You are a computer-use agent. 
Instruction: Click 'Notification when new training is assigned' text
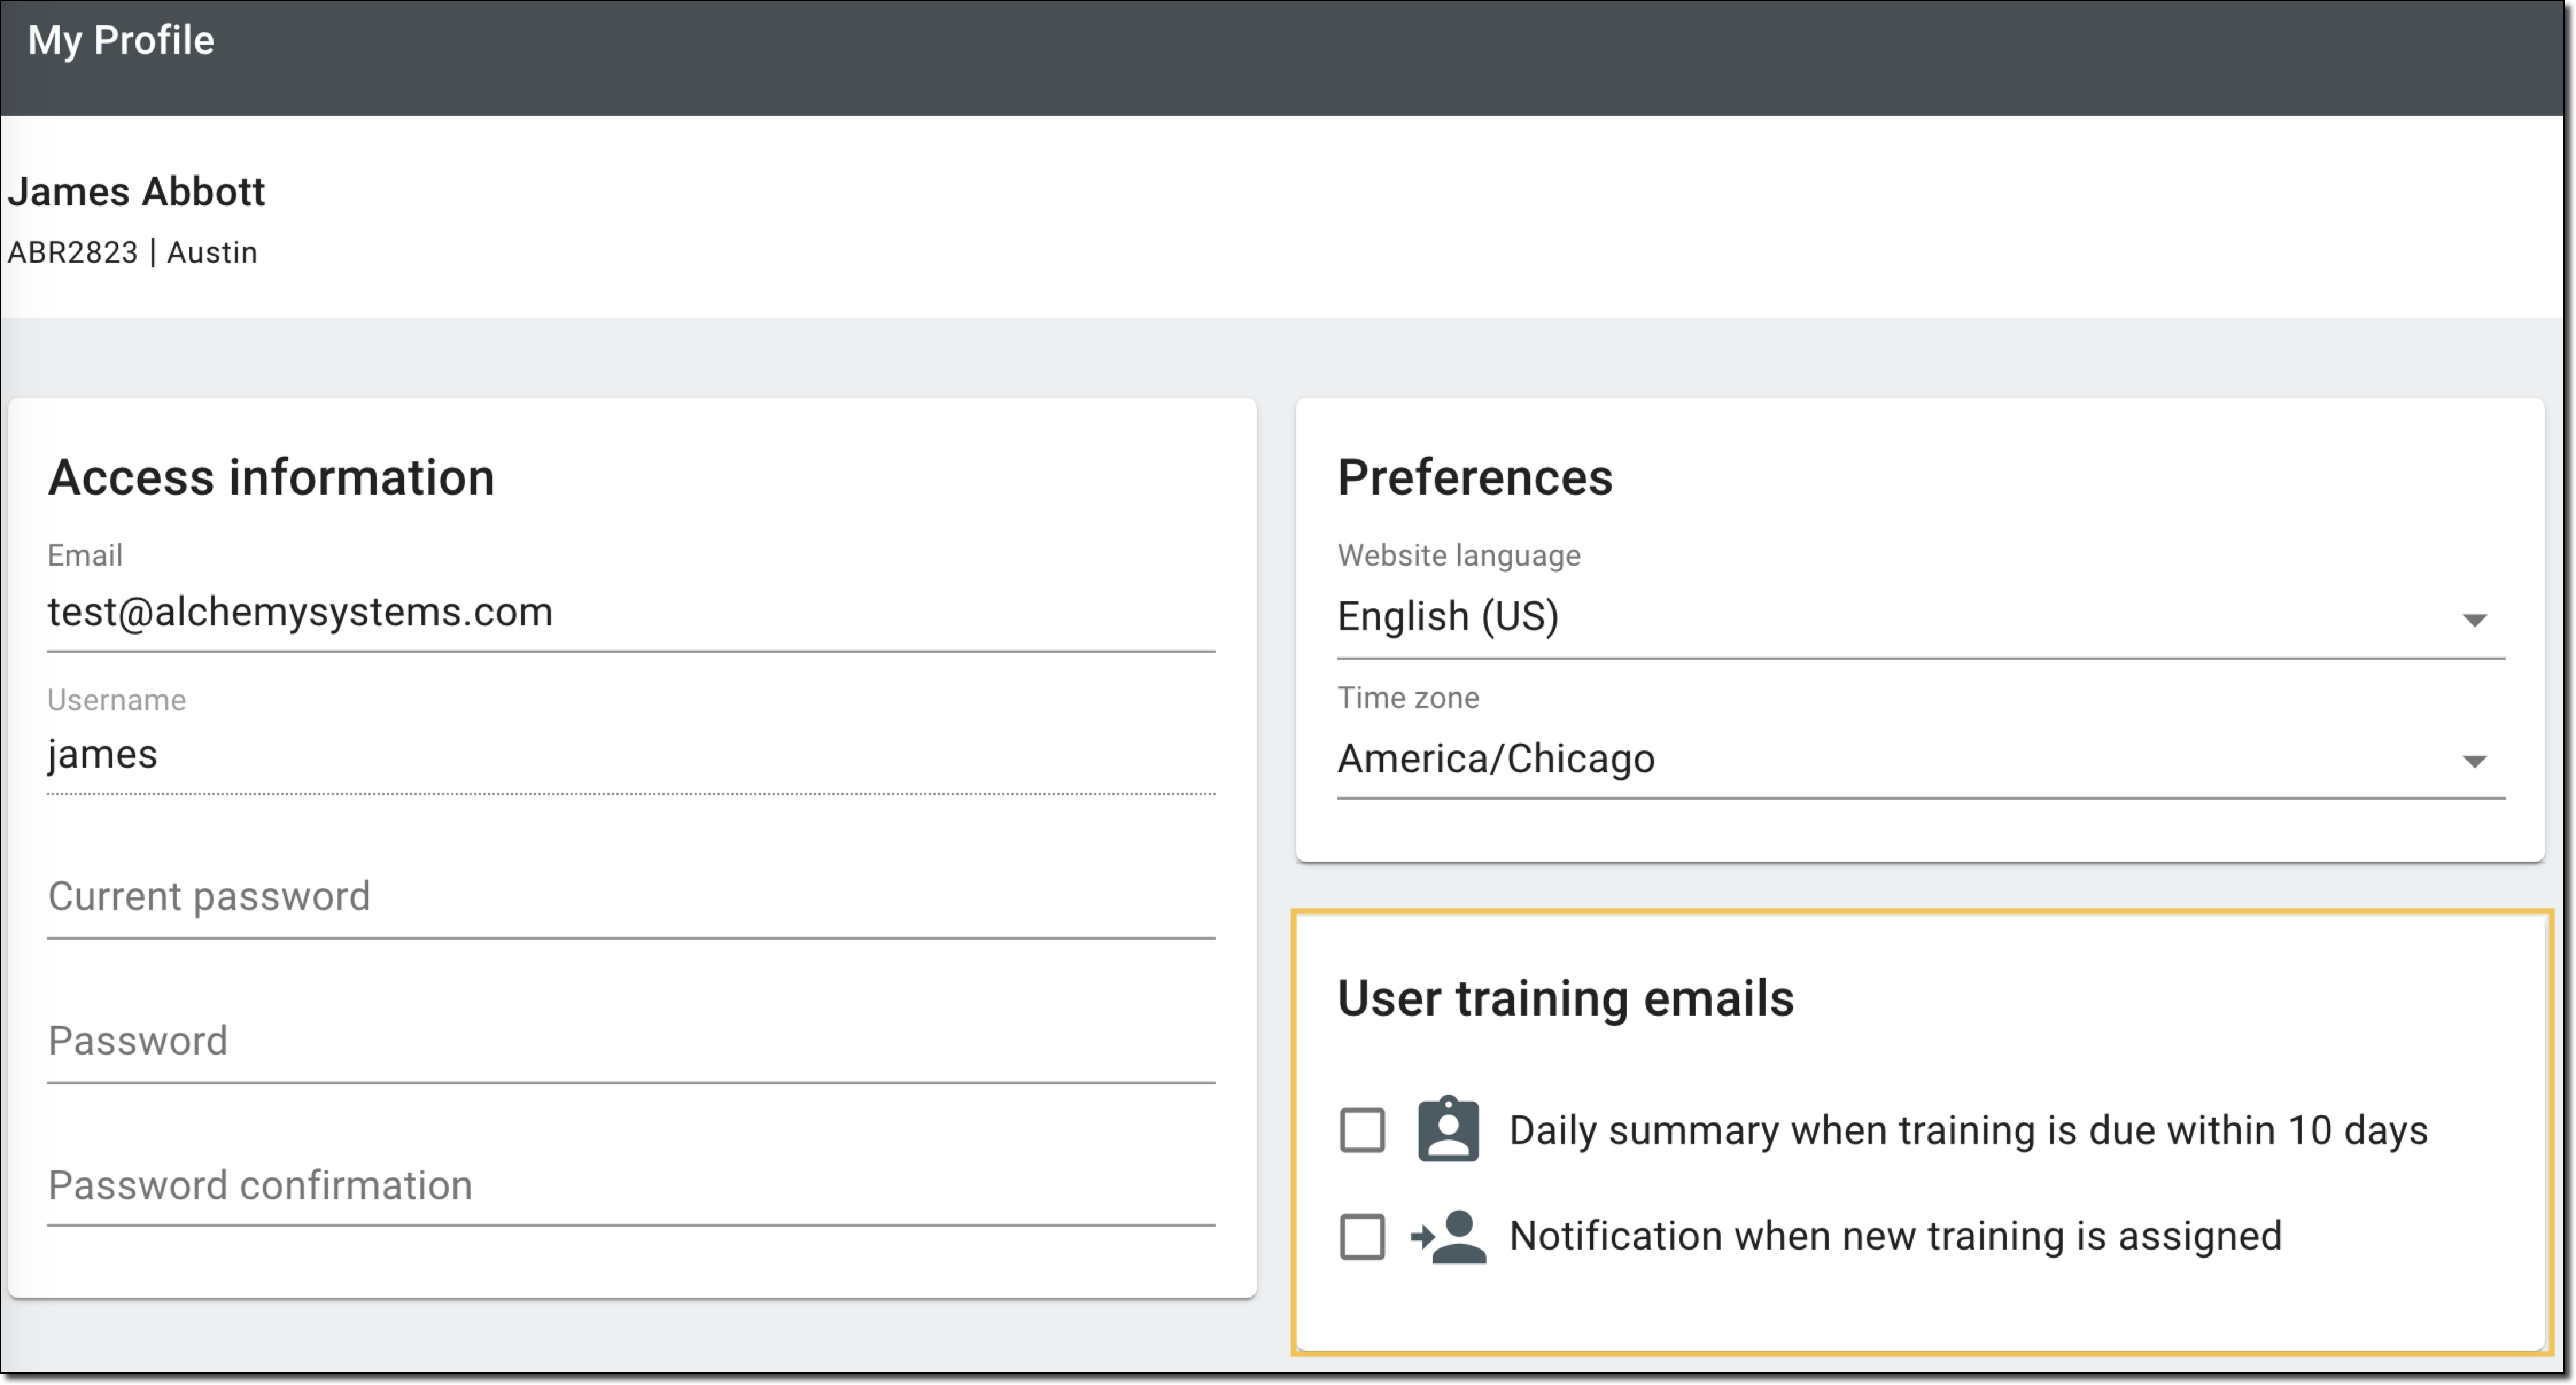click(x=1894, y=1236)
